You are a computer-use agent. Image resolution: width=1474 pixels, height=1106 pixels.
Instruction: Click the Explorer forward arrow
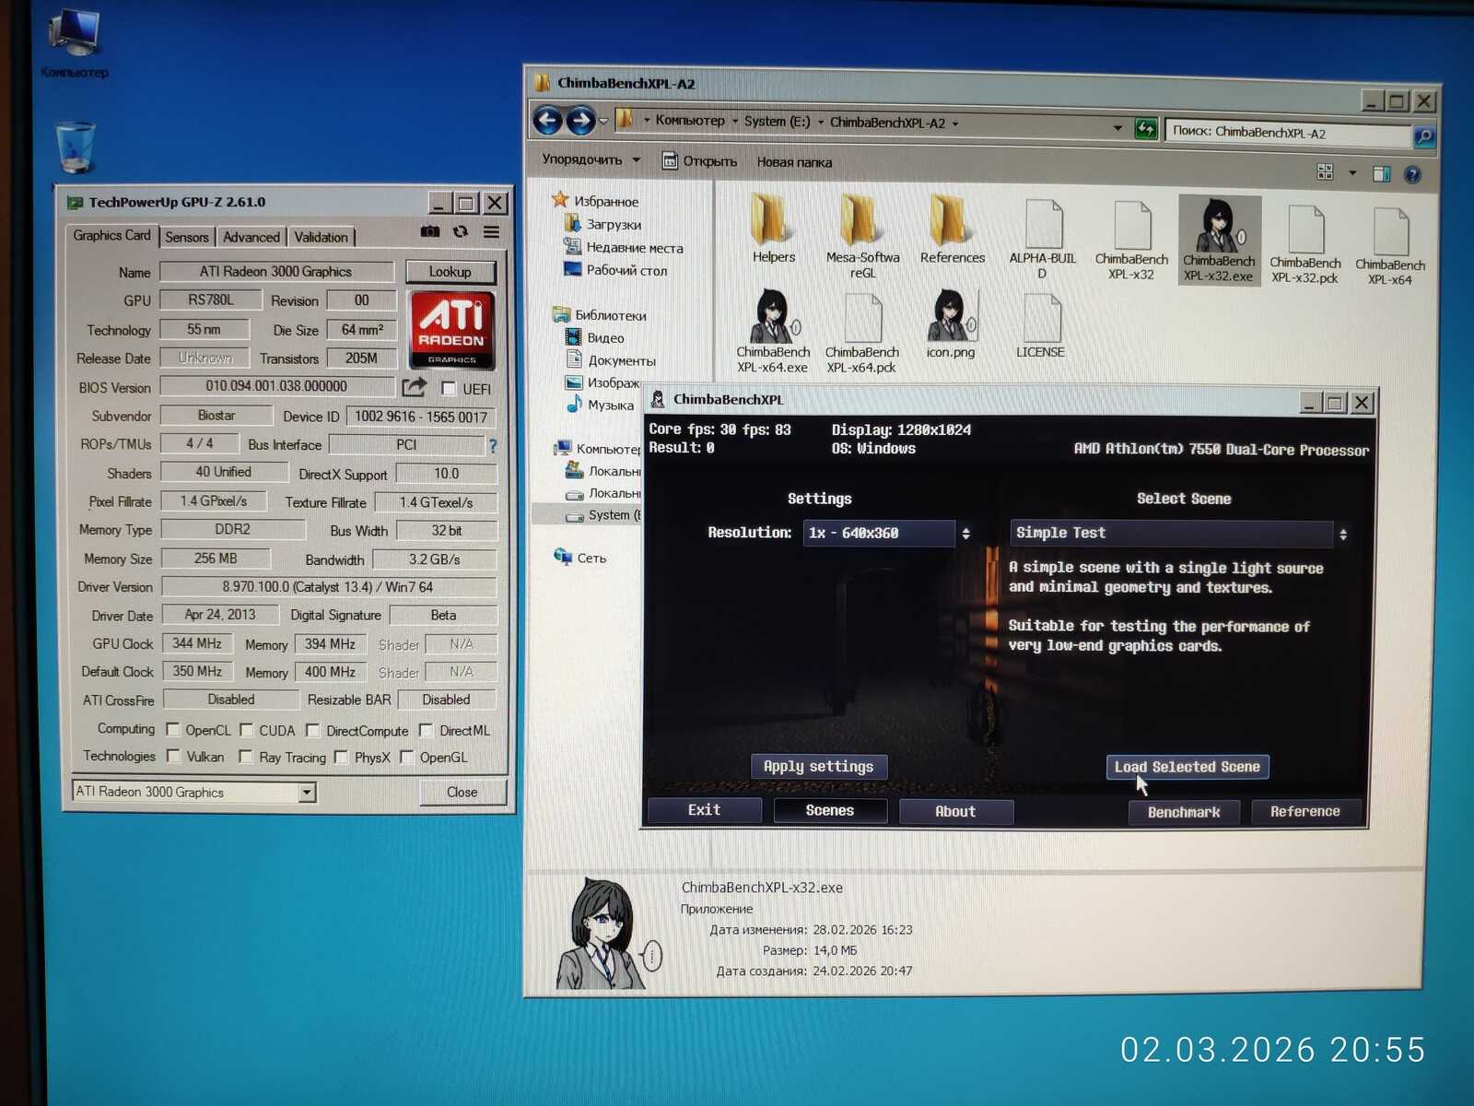(580, 120)
